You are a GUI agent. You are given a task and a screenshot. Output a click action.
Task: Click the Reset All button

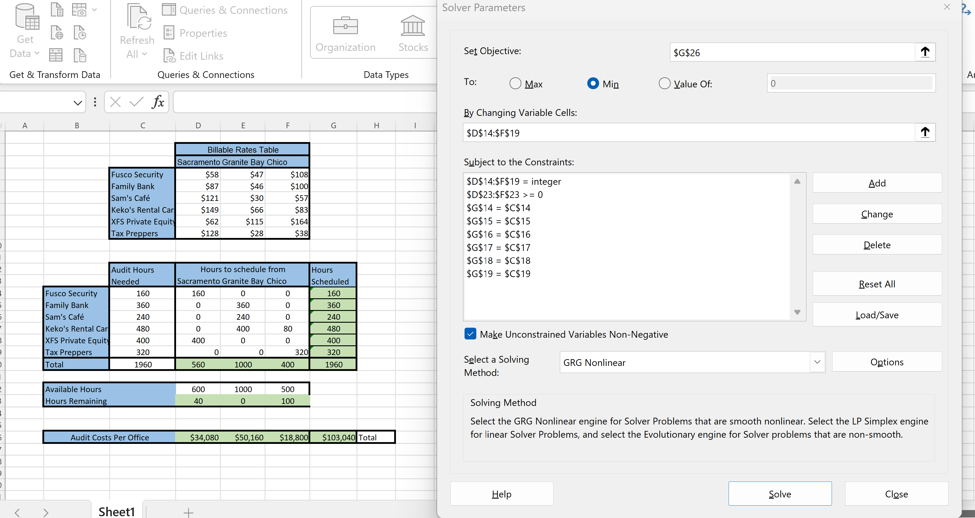pyautogui.click(x=877, y=284)
